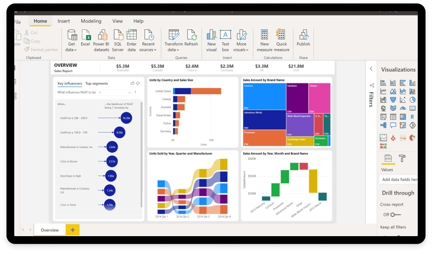Switch to the View ribbon tab
Viewport: 432px width, 253px height.
coord(117,21)
